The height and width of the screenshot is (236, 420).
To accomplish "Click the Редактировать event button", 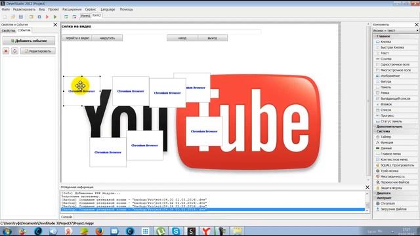I will [x=38, y=51].
